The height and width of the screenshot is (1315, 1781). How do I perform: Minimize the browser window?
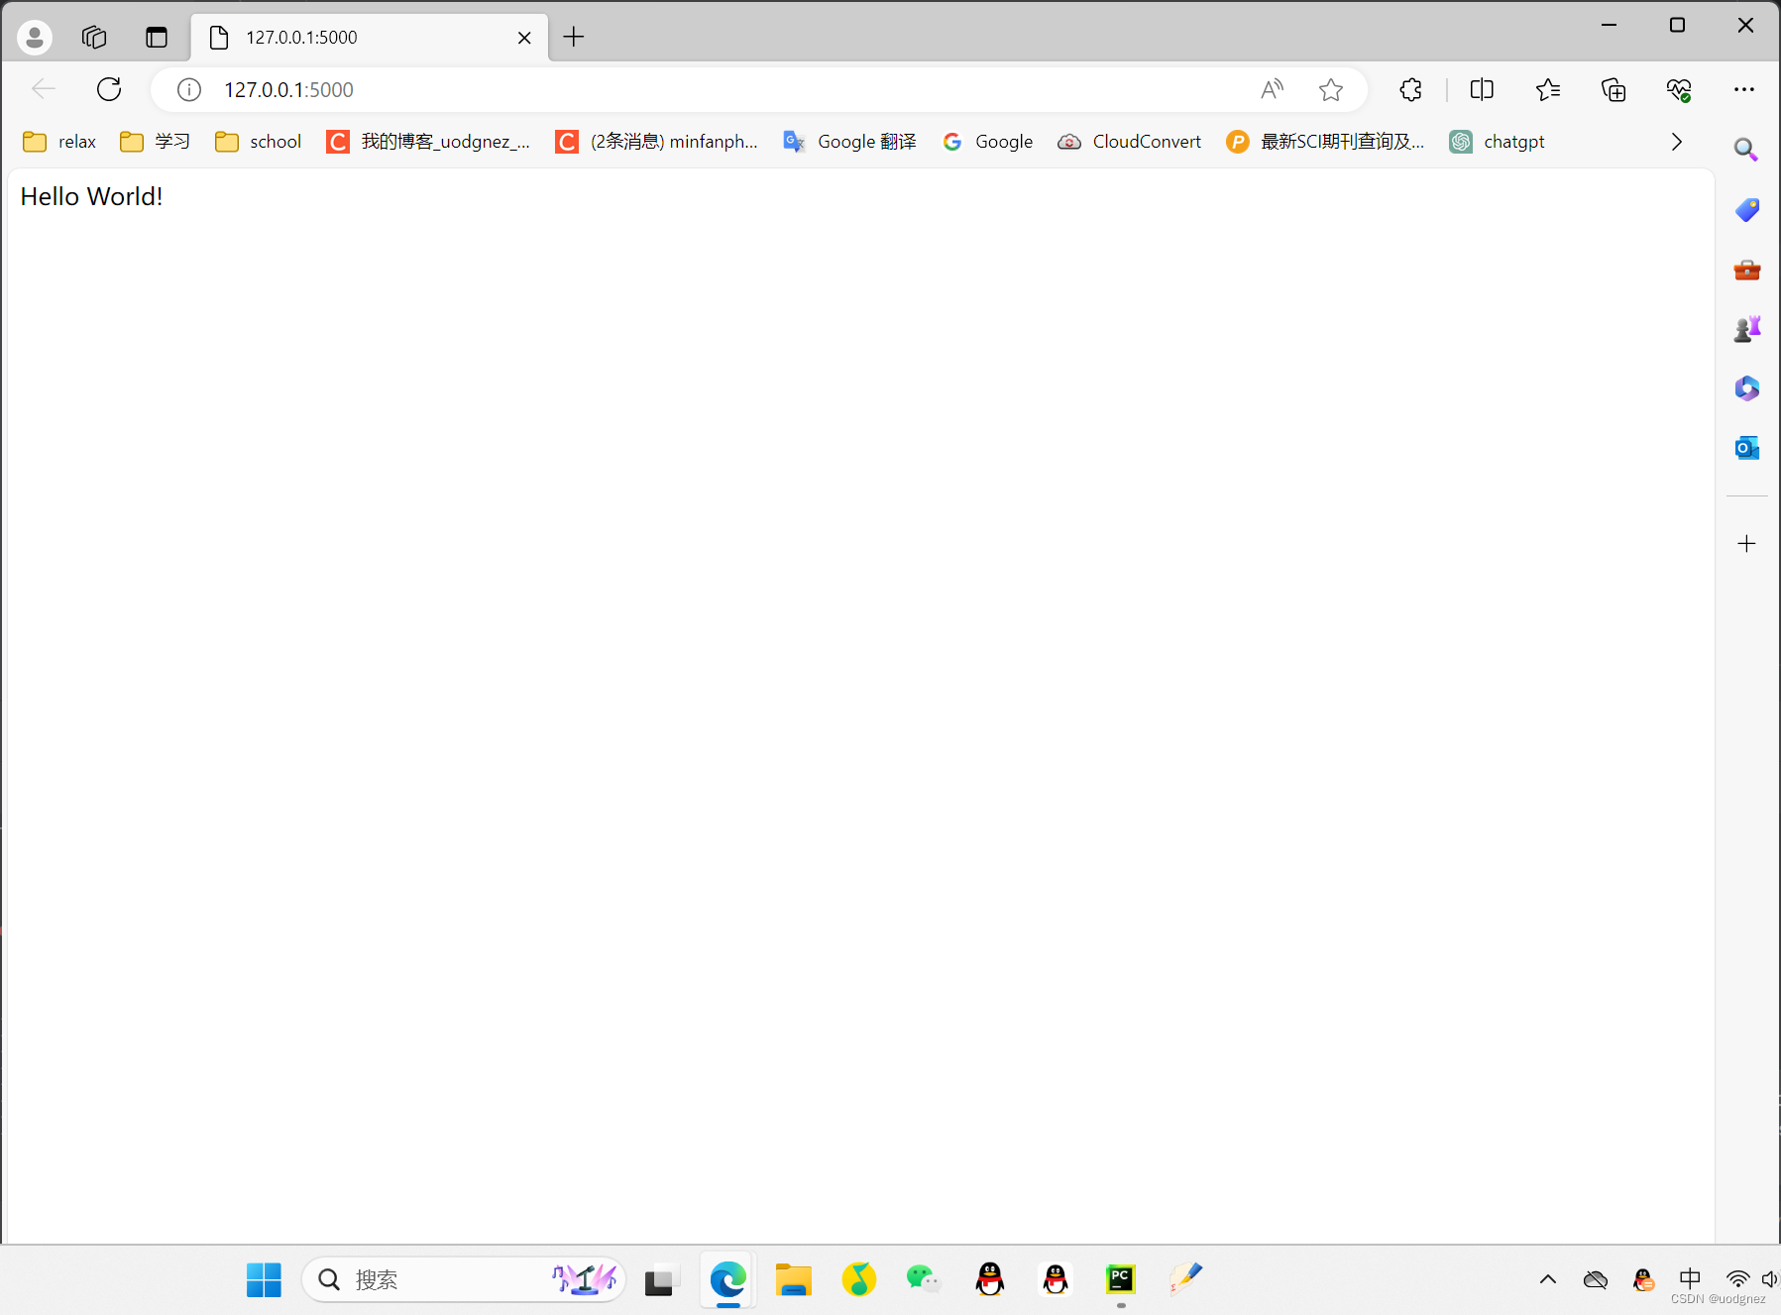pyautogui.click(x=1610, y=25)
